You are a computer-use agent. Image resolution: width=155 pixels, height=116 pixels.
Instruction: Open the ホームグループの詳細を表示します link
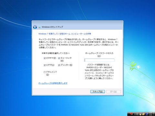click(53, 83)
